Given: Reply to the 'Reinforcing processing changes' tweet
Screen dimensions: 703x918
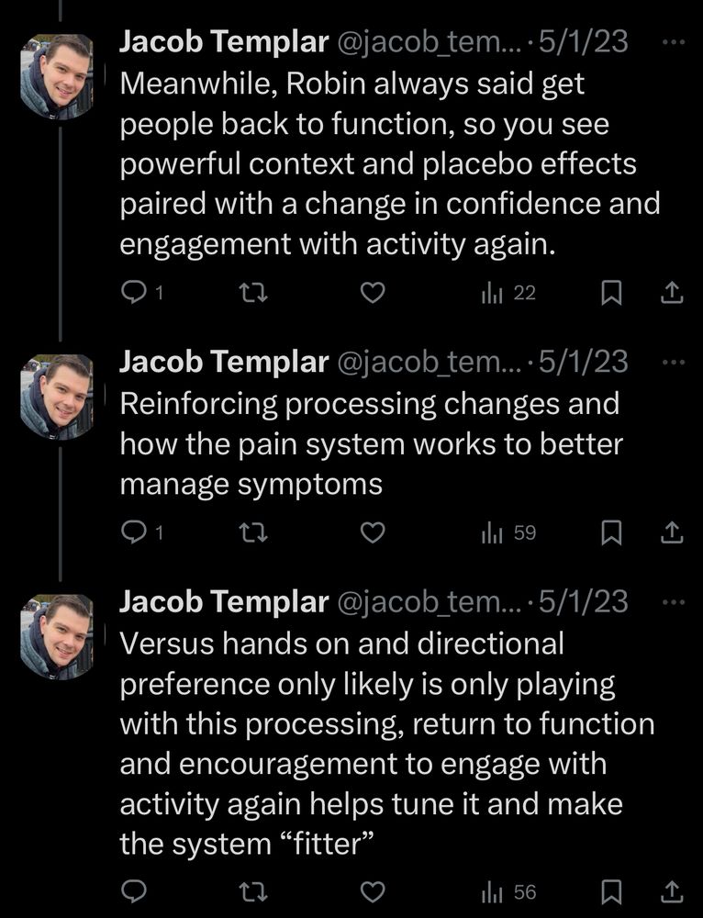Looking at the screenshot, I should coord(134,532).
